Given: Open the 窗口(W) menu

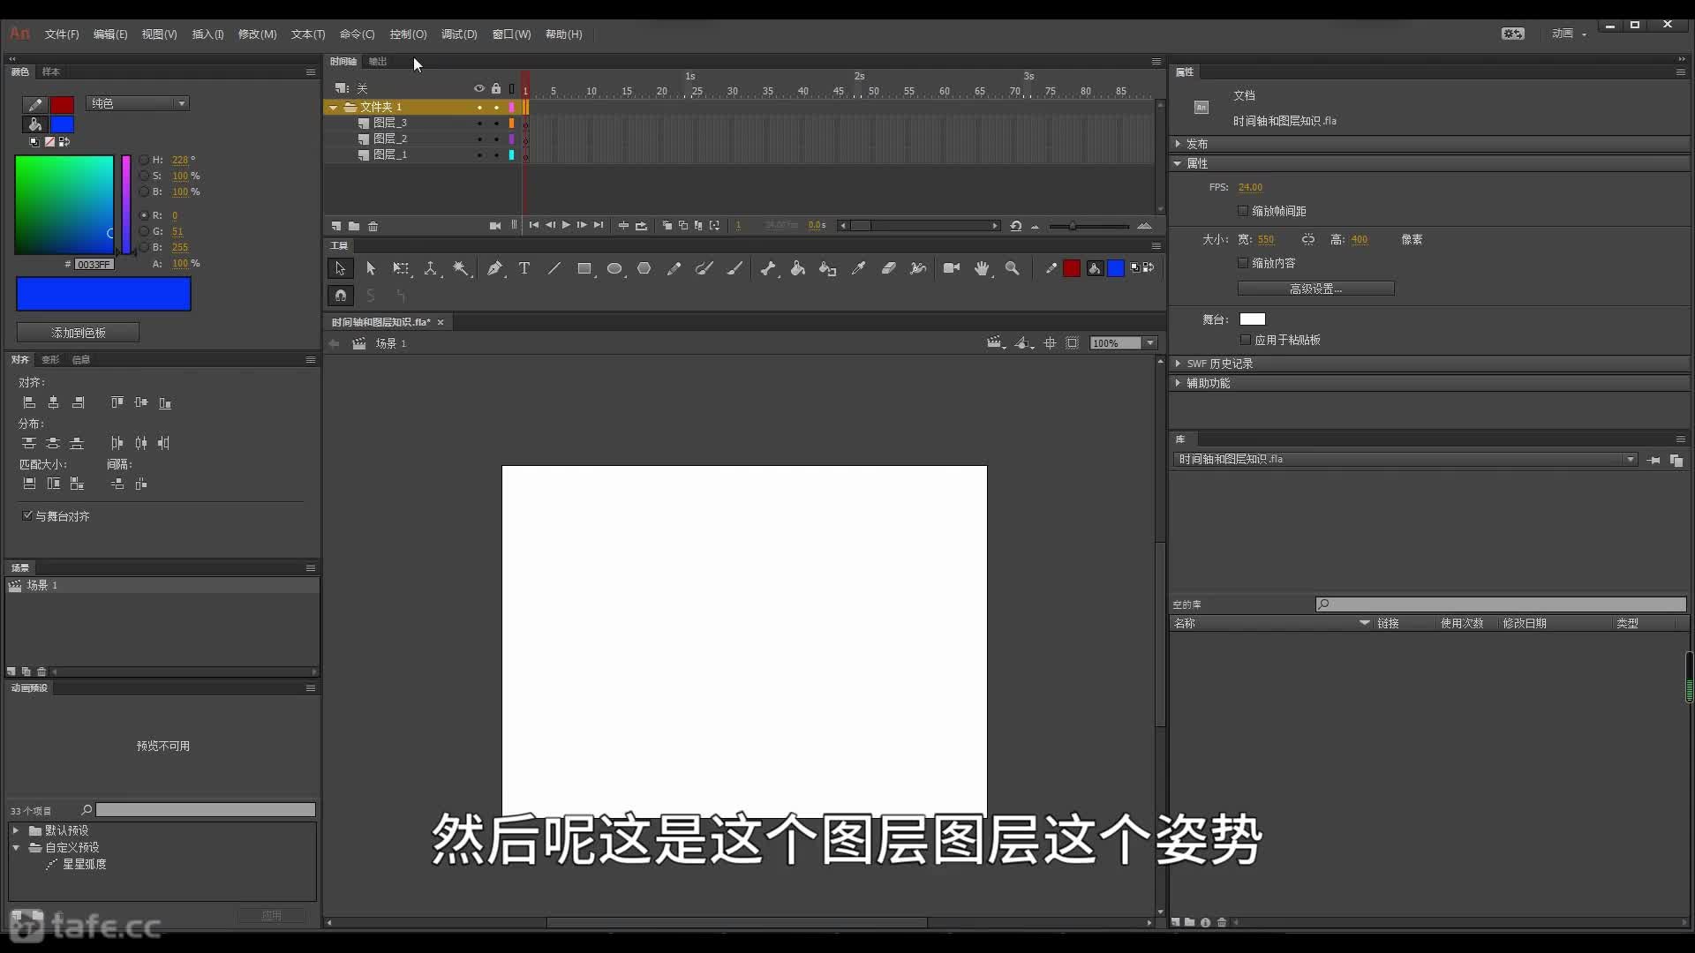Looking at the screenshot, I should (512, 34).
